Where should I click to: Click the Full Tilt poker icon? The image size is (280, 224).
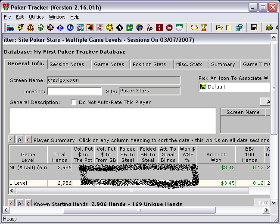pyautogui.click(x=80, y=28)
